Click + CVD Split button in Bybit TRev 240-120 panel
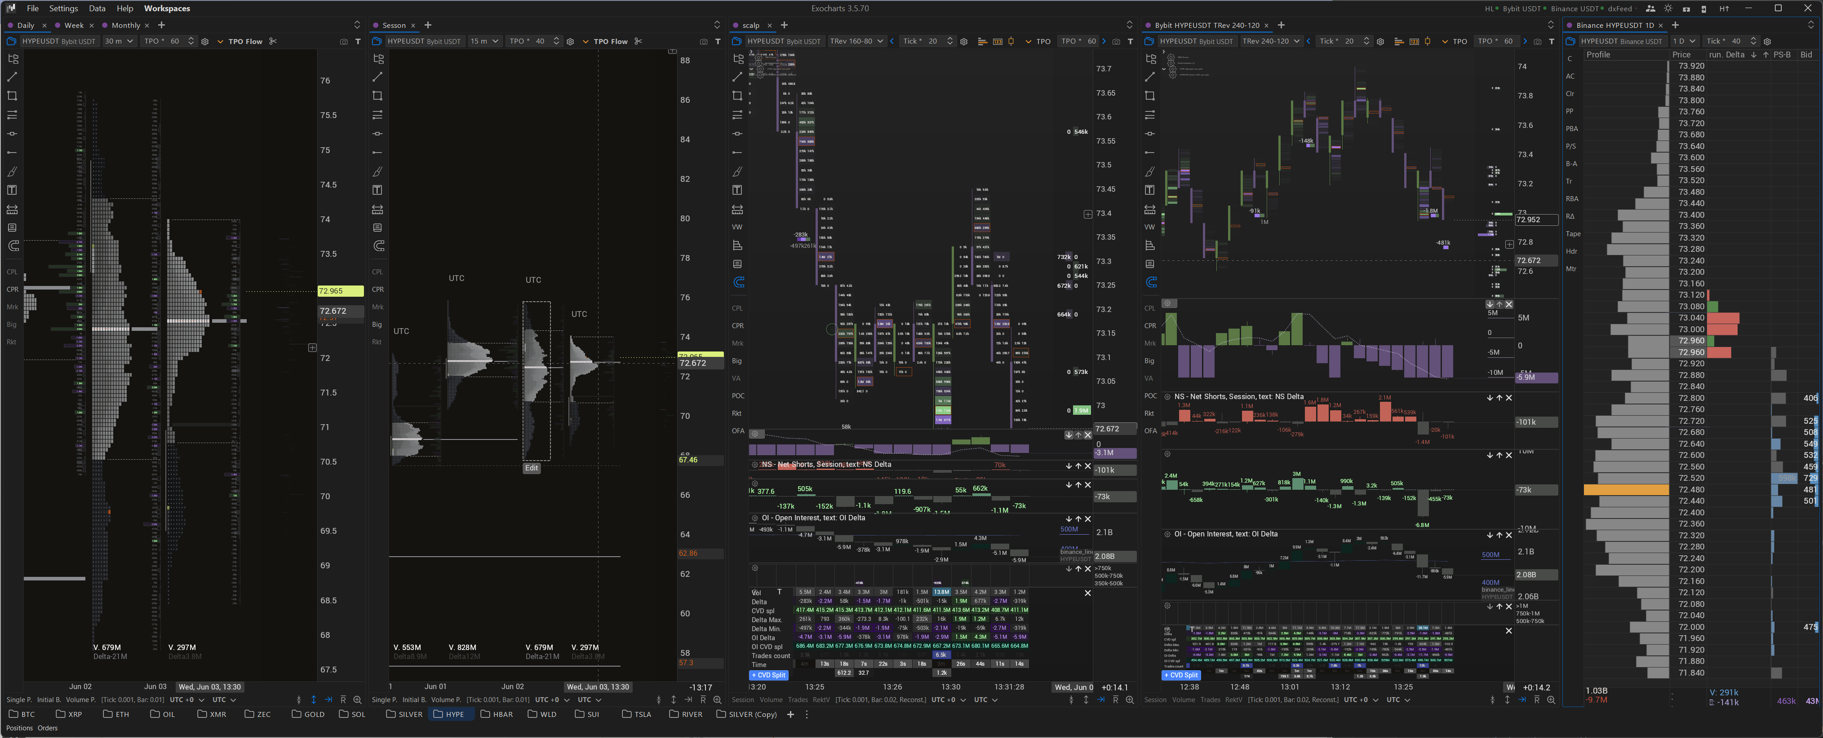Screen dimensions: 1823x738 coord(1181,675)
